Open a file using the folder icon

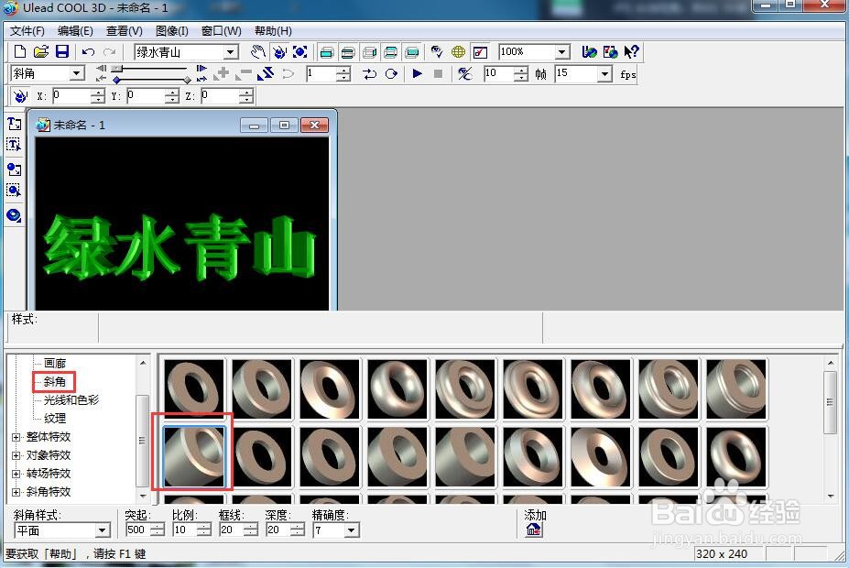[41, 52]
